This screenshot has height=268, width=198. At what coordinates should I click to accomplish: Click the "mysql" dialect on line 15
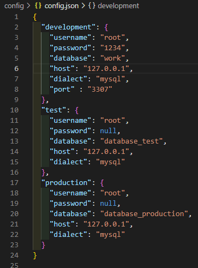[x=110, y=162]
